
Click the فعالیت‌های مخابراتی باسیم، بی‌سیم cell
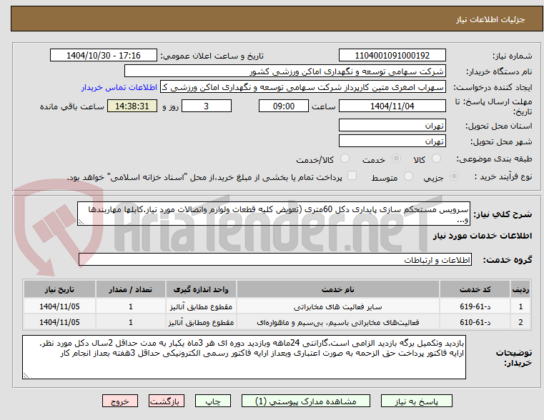point(338,322)
